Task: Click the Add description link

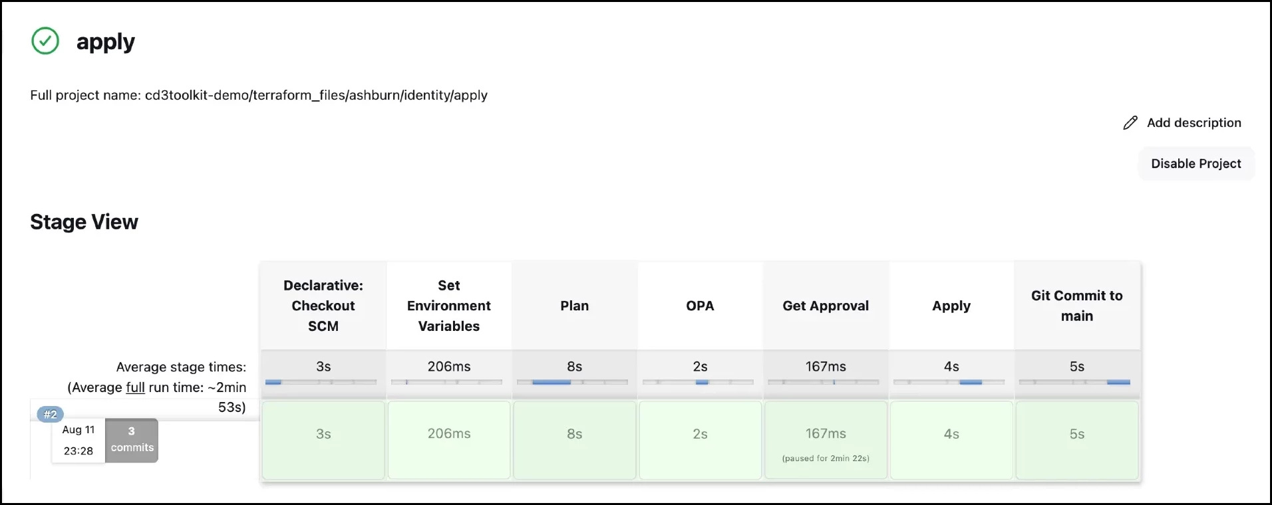Action: click(x=1193, y=123)
